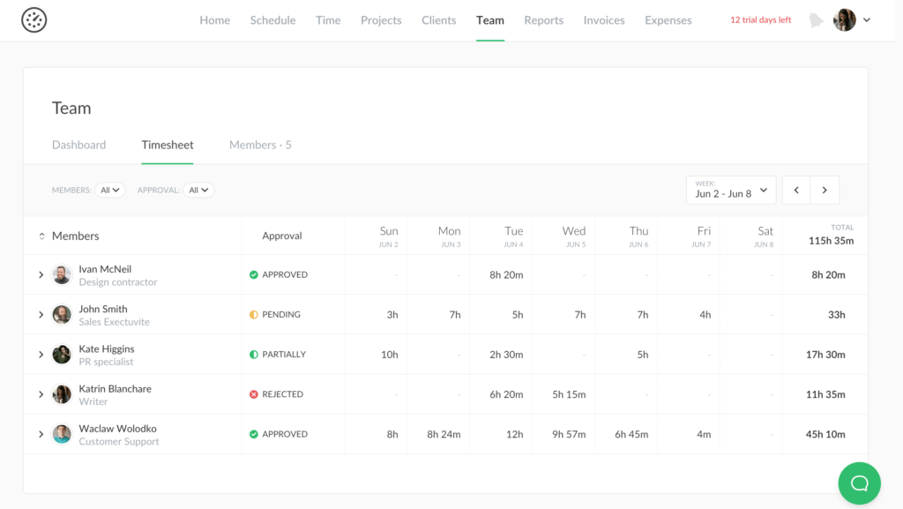Screen dimensions: 903x509
Task: Click Kate Higgins' avatar
Action: point(62,354)
